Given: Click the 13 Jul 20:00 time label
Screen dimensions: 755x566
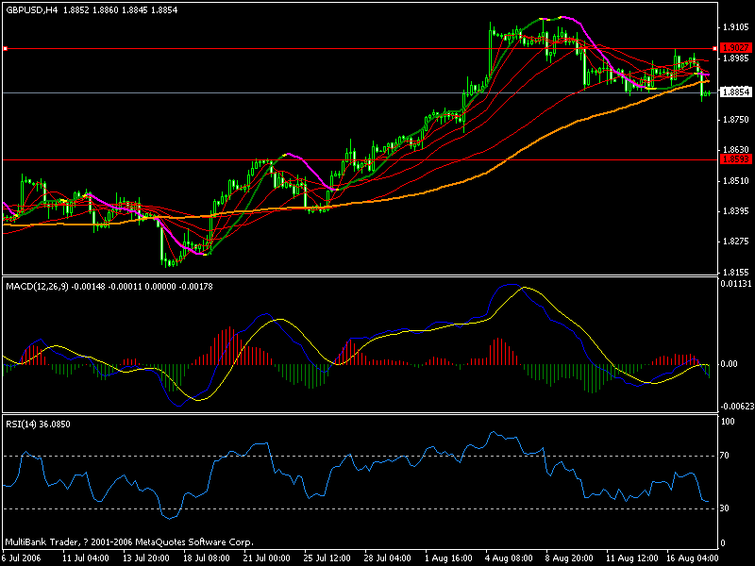Looking at the screenshot, I should (146, 558).
